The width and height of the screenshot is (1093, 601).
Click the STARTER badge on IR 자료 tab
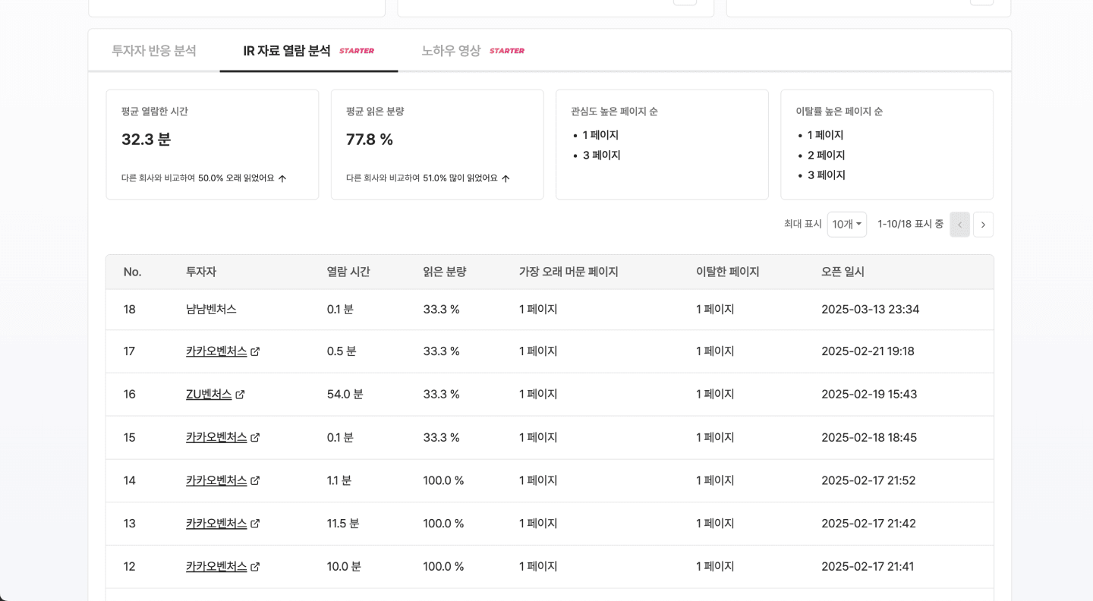coord(357,51)
